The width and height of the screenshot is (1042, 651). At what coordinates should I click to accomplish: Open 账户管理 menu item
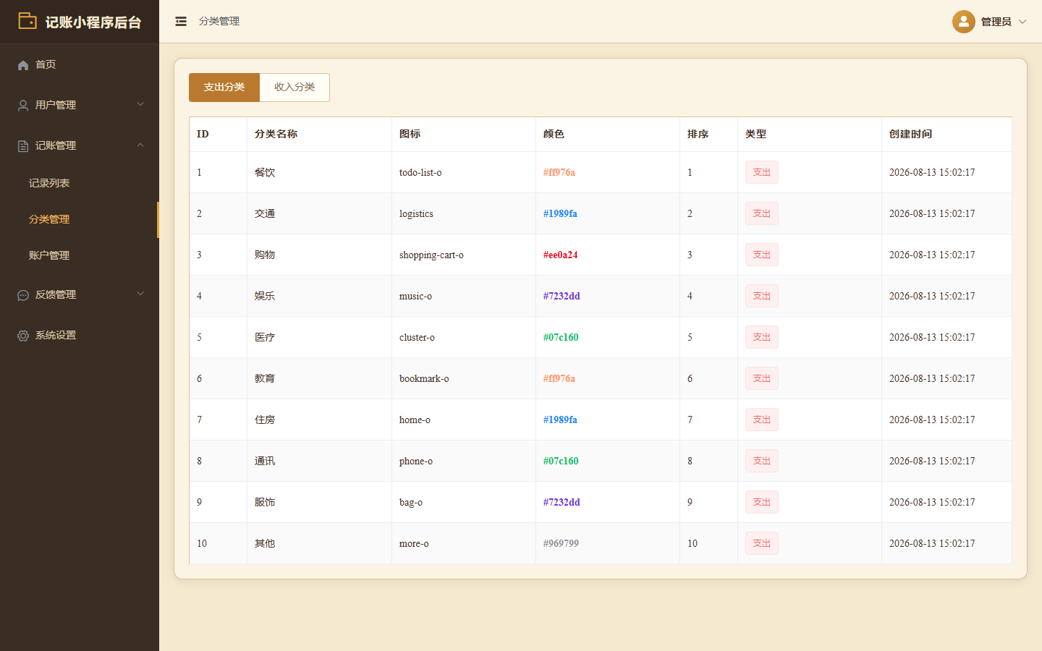point(80,255)
